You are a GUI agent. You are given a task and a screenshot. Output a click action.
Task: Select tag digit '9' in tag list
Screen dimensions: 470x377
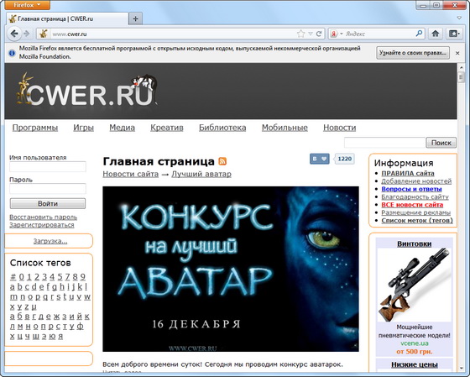click(83, 276)
